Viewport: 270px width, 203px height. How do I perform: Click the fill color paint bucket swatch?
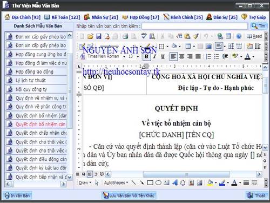210,183
